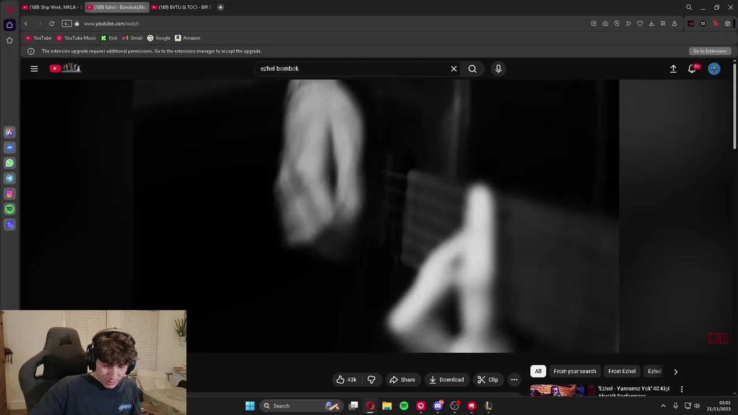Open File Explorer from the taskbar
The width and height of the screenshot is (738, 415).
click(387, 406)
